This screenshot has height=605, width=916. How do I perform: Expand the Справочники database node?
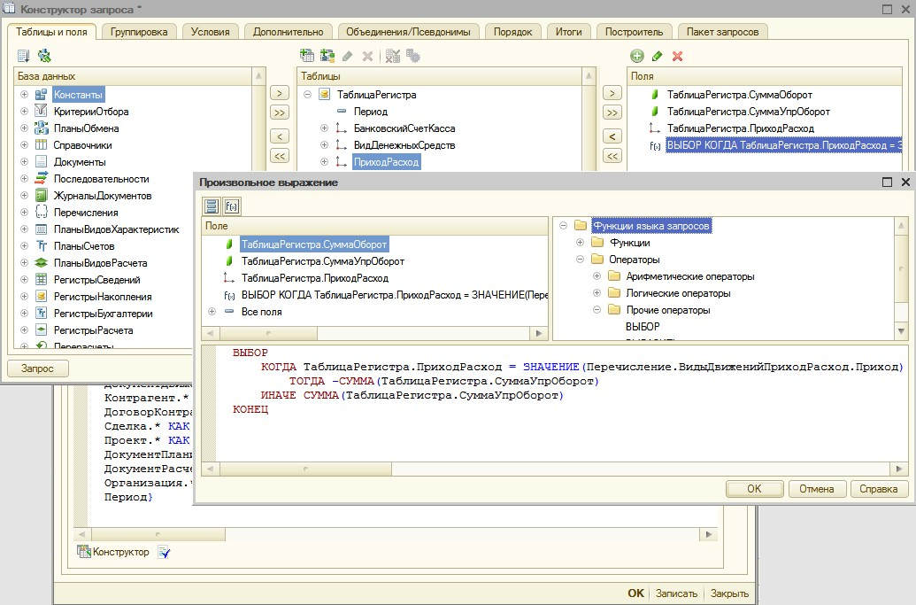[x=24, y=145]
